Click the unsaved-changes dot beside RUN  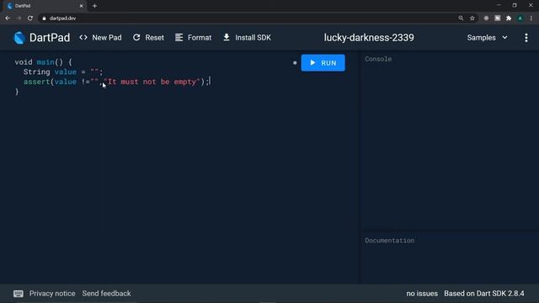pyautogui.click(x=295, y=63)
